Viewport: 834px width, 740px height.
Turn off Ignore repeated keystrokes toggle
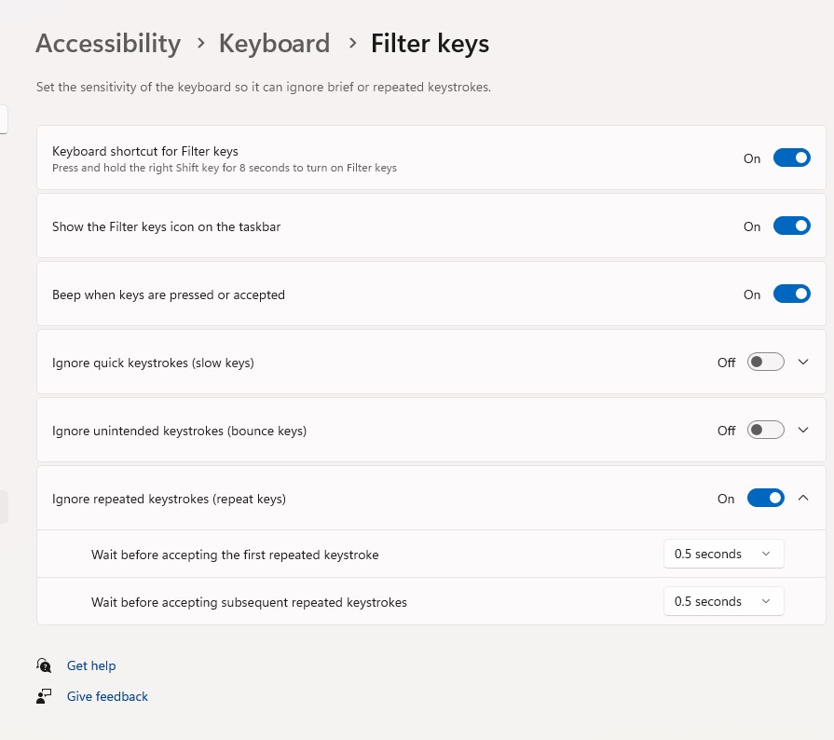click(x=765, y=499)
